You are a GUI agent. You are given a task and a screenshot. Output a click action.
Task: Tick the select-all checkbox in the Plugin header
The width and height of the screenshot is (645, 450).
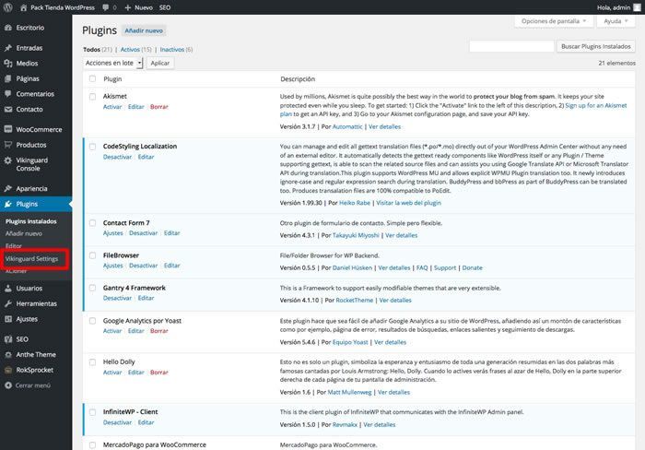click(92, 78)
